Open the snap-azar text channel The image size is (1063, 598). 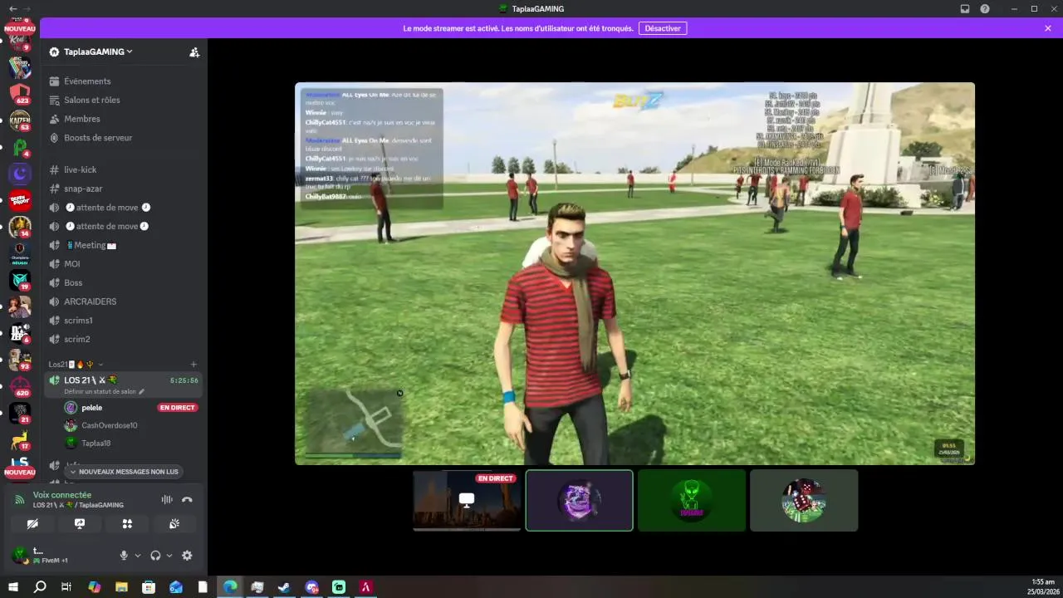pos(123,189)
